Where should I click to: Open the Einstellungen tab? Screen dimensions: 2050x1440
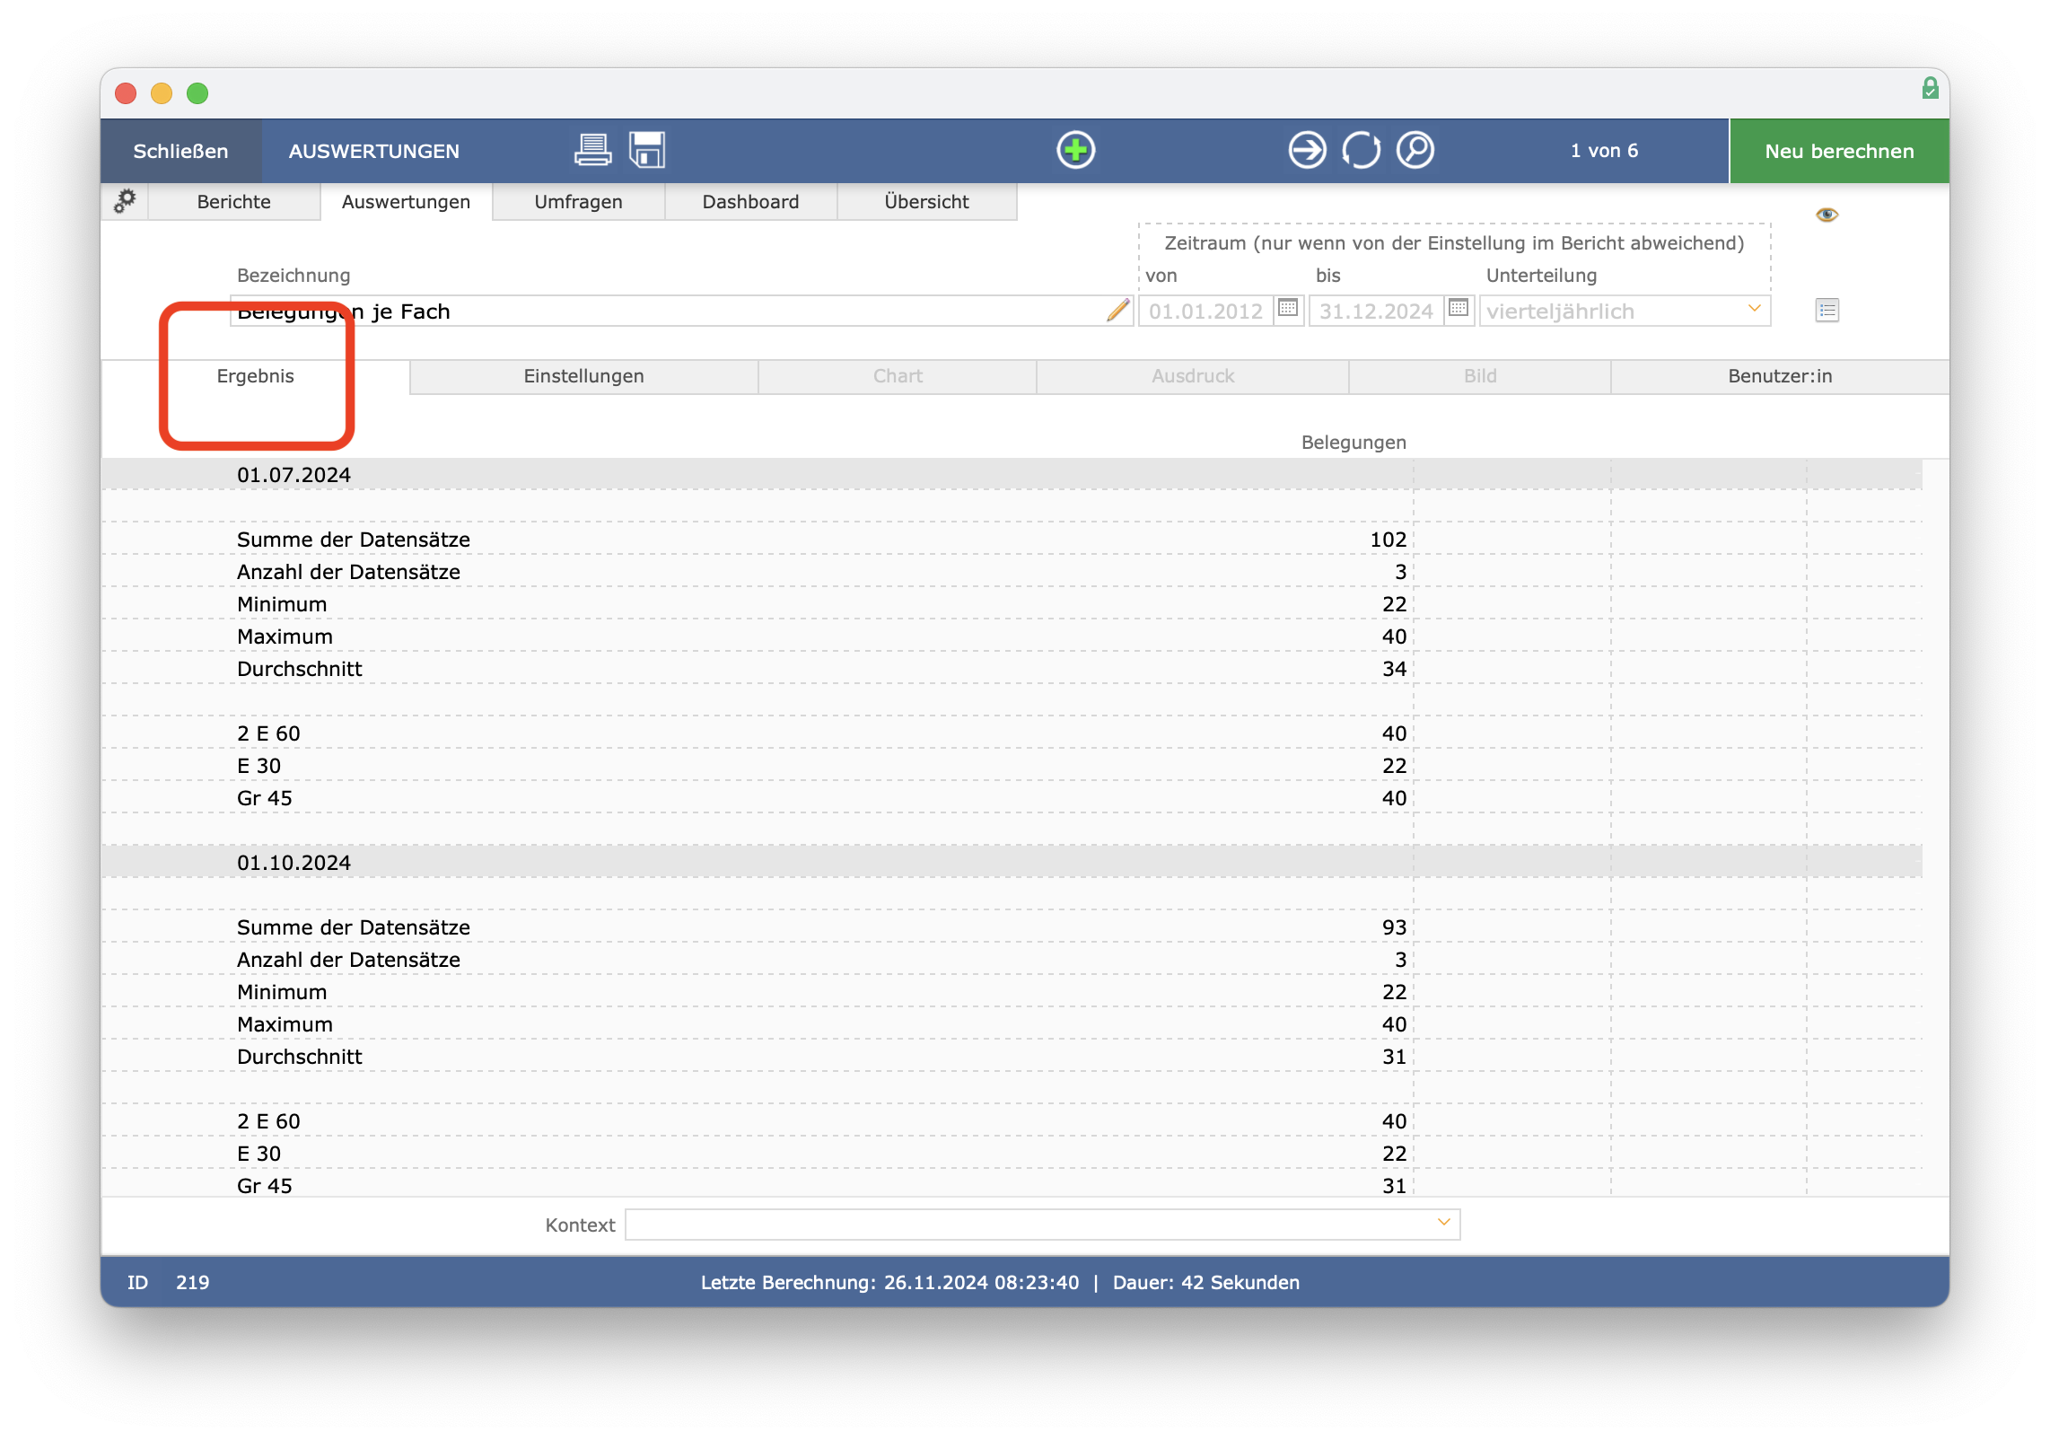[583, 376]
